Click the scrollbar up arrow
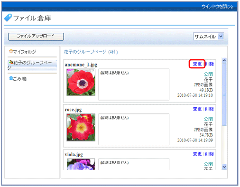Viewport: 240px width, 187px height. [224, 60]
